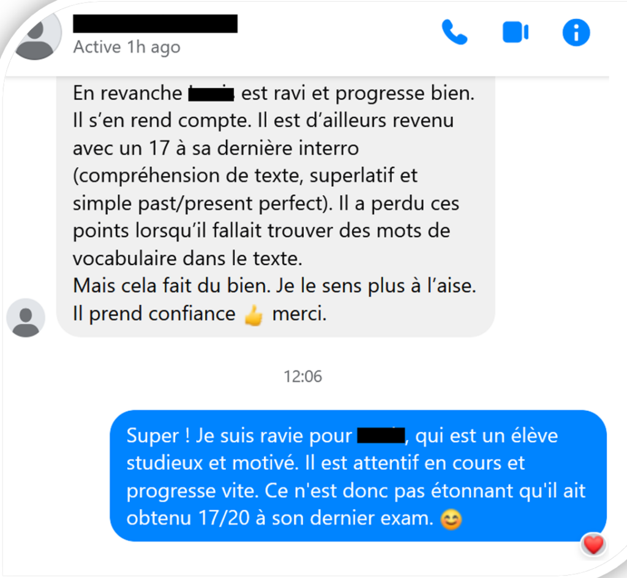The image size is (627, 578).
Task: Open the contact's profile picture in header
Action: [37, 35]
